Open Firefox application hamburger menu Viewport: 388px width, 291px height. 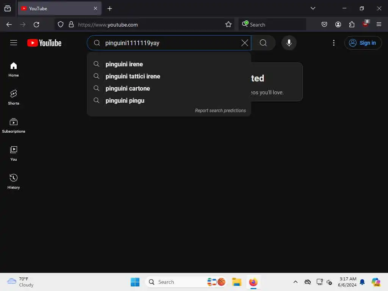[x=379, y=24]
